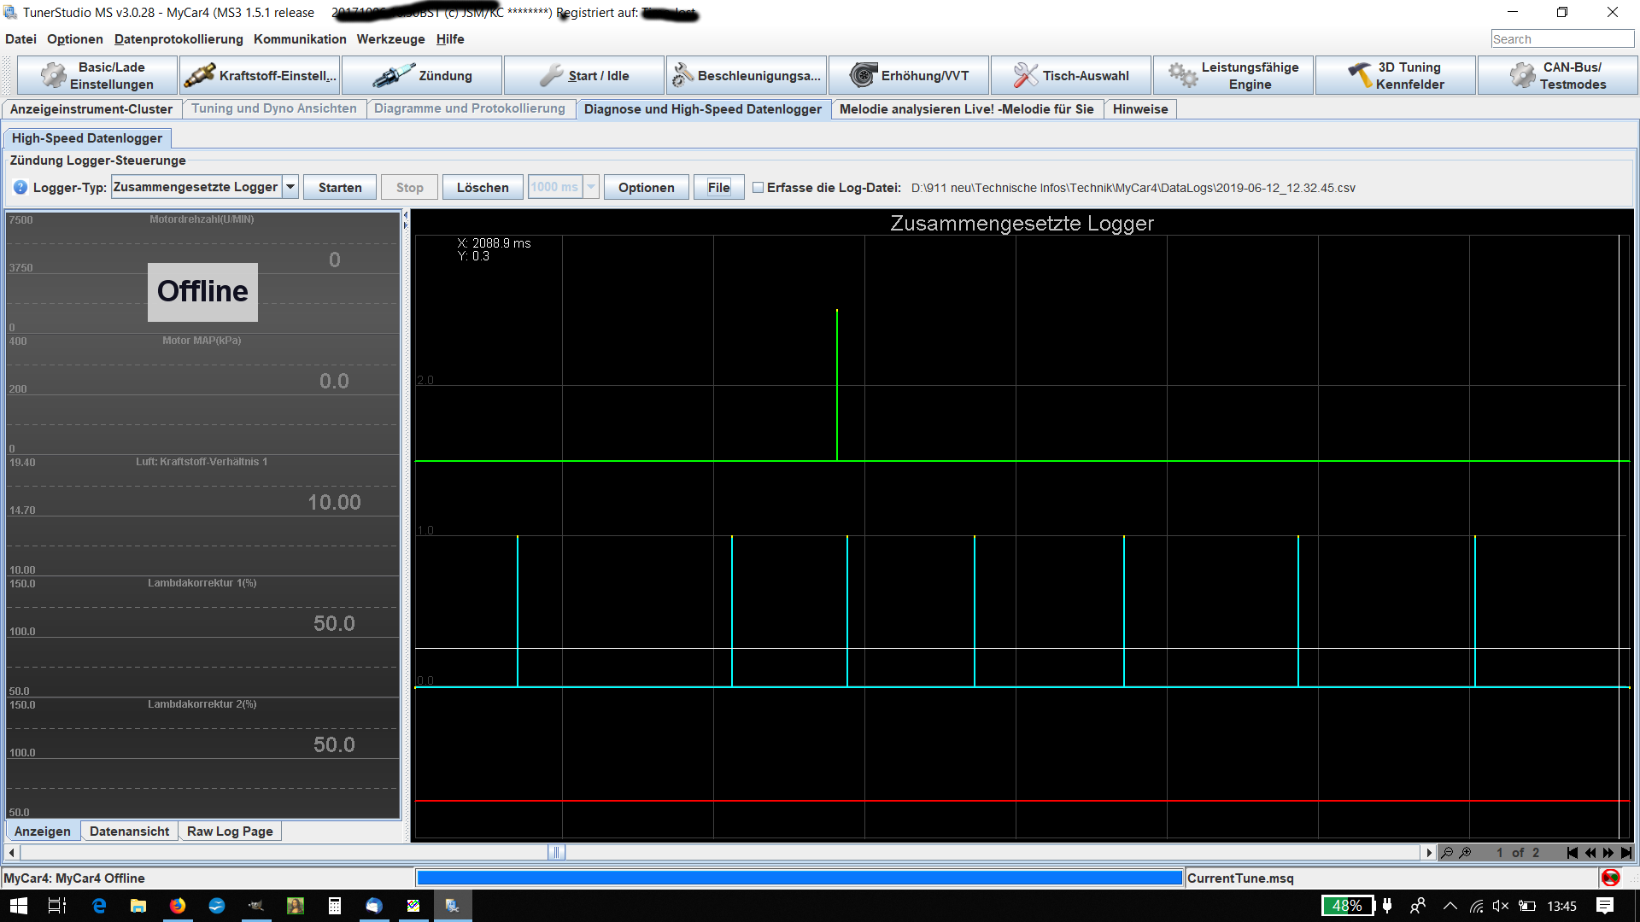Open 3D Tuning Kennfelder toolbar button
This screenshot has height=922, width=1640.
point(1397,76)
